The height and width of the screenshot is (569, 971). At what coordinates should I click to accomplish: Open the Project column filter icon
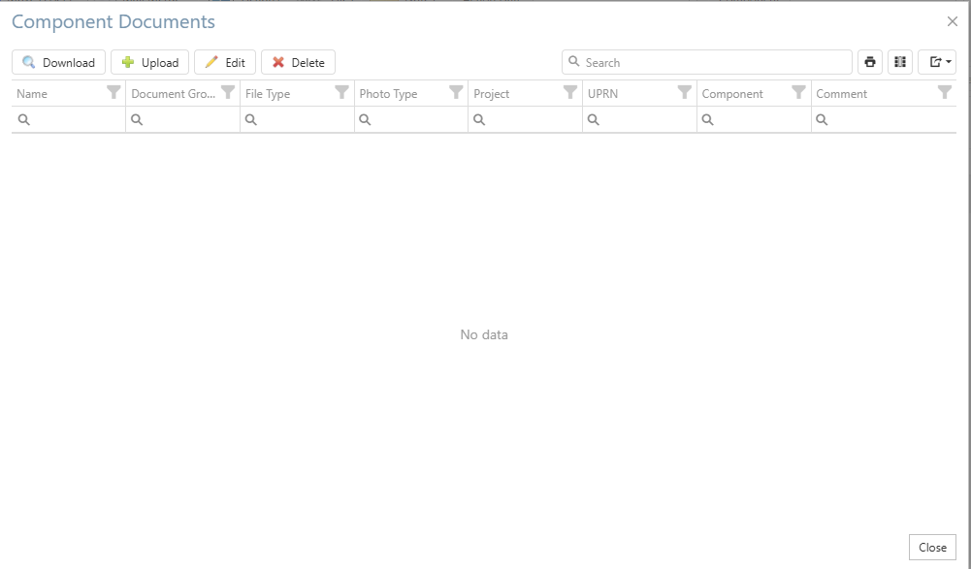tap(570, 93)
